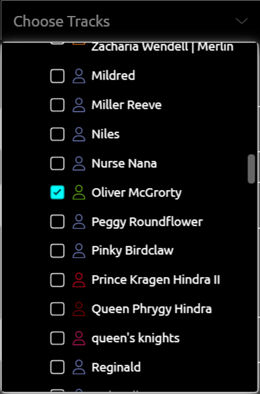Image resolution: width=260 pixels, height=394 pixels.
Task: Click the green person icon beside Oliver McGrorty
Action: [x=79, y=193]
